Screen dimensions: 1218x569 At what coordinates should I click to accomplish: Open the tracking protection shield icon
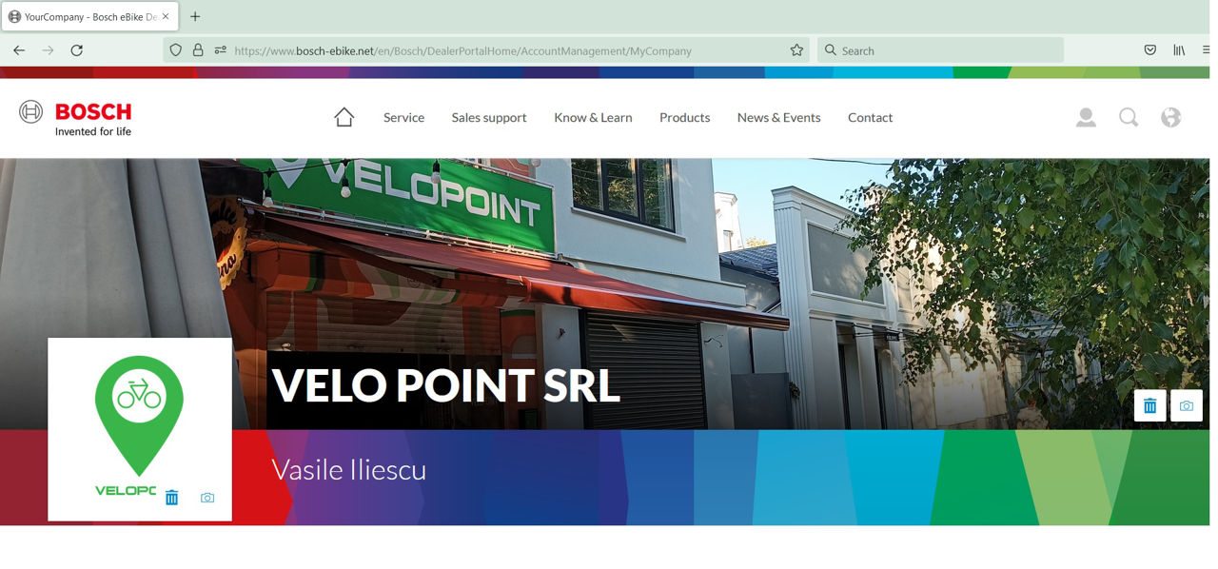coord(176,50)
